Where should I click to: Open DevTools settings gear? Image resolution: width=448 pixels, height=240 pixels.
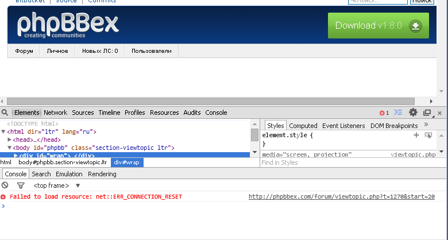pyautogui.click(x=413, y=113)
